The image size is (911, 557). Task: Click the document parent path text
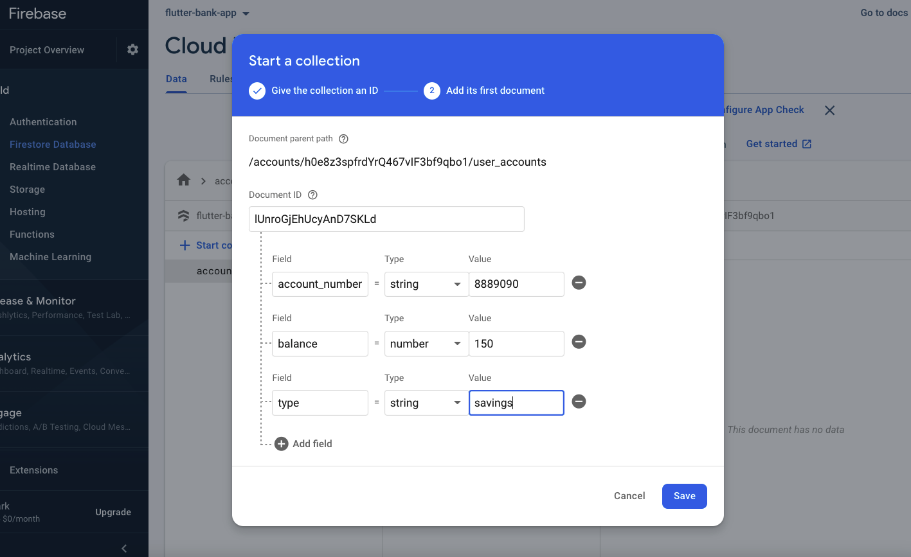pos(397,163)
